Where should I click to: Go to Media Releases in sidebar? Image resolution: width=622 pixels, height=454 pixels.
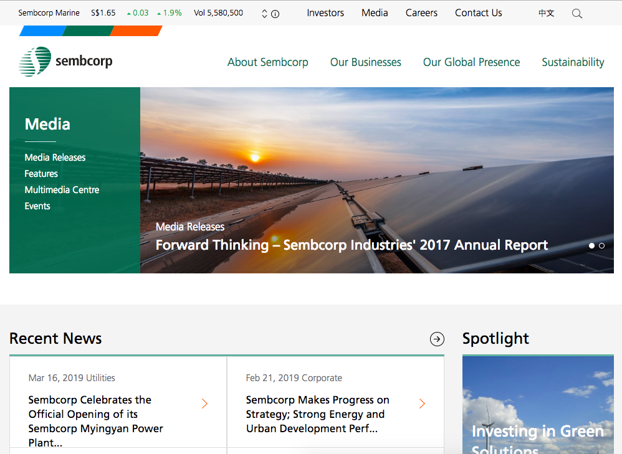click(x=55, y=158)
